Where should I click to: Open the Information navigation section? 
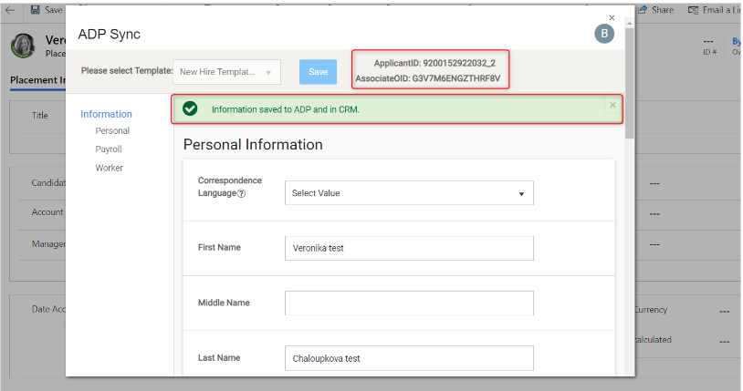point(106,114)
